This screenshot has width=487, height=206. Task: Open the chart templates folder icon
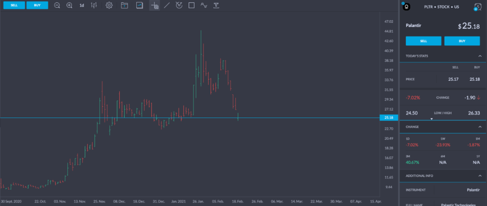pyautogui.click(x=125, y=5)
